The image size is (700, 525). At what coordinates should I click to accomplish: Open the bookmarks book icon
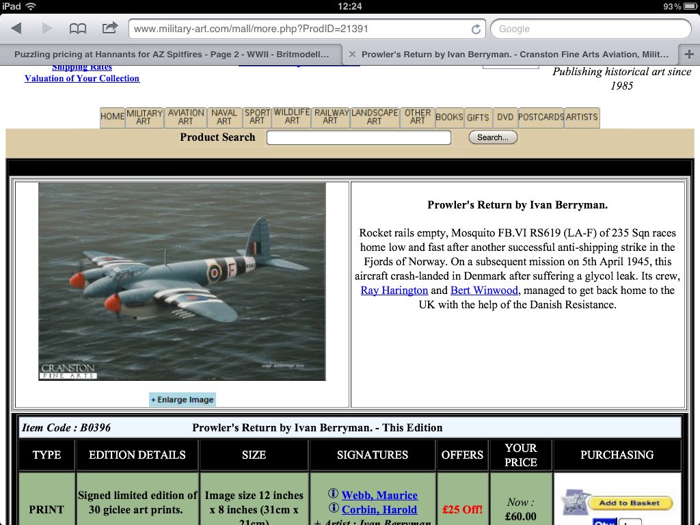[78, 29]
